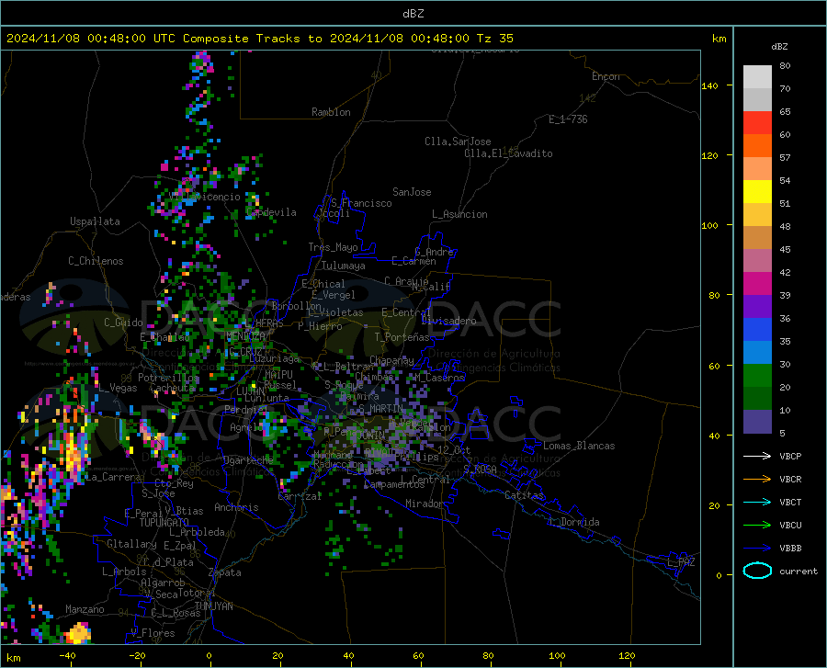827x668 pixels.
Task: Select the white 80 dBZ color swatch
Action: [757, 76]
